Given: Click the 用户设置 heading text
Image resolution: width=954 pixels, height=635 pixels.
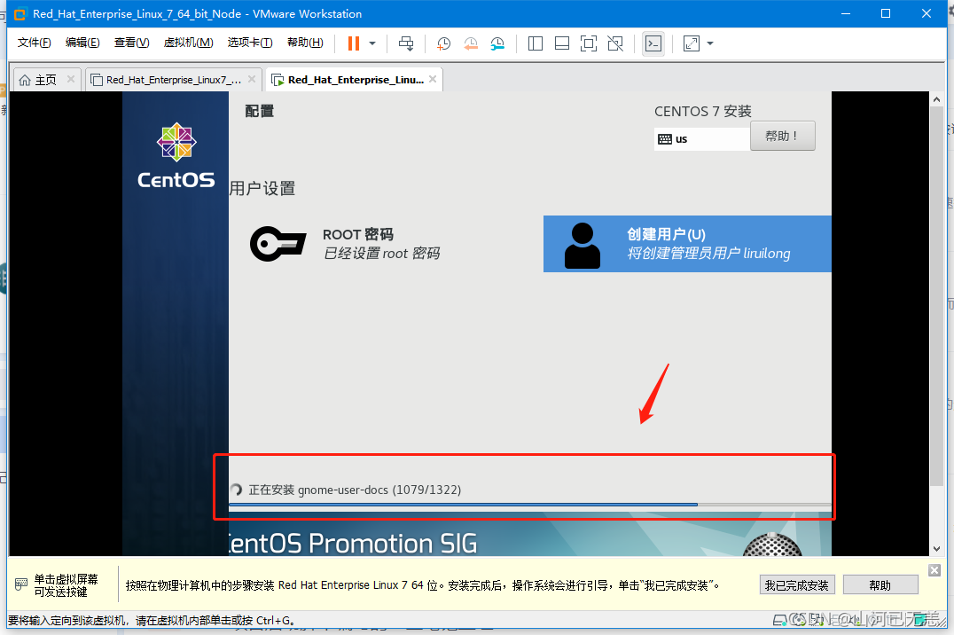Looking at the screenshot, I should (262, 189).
